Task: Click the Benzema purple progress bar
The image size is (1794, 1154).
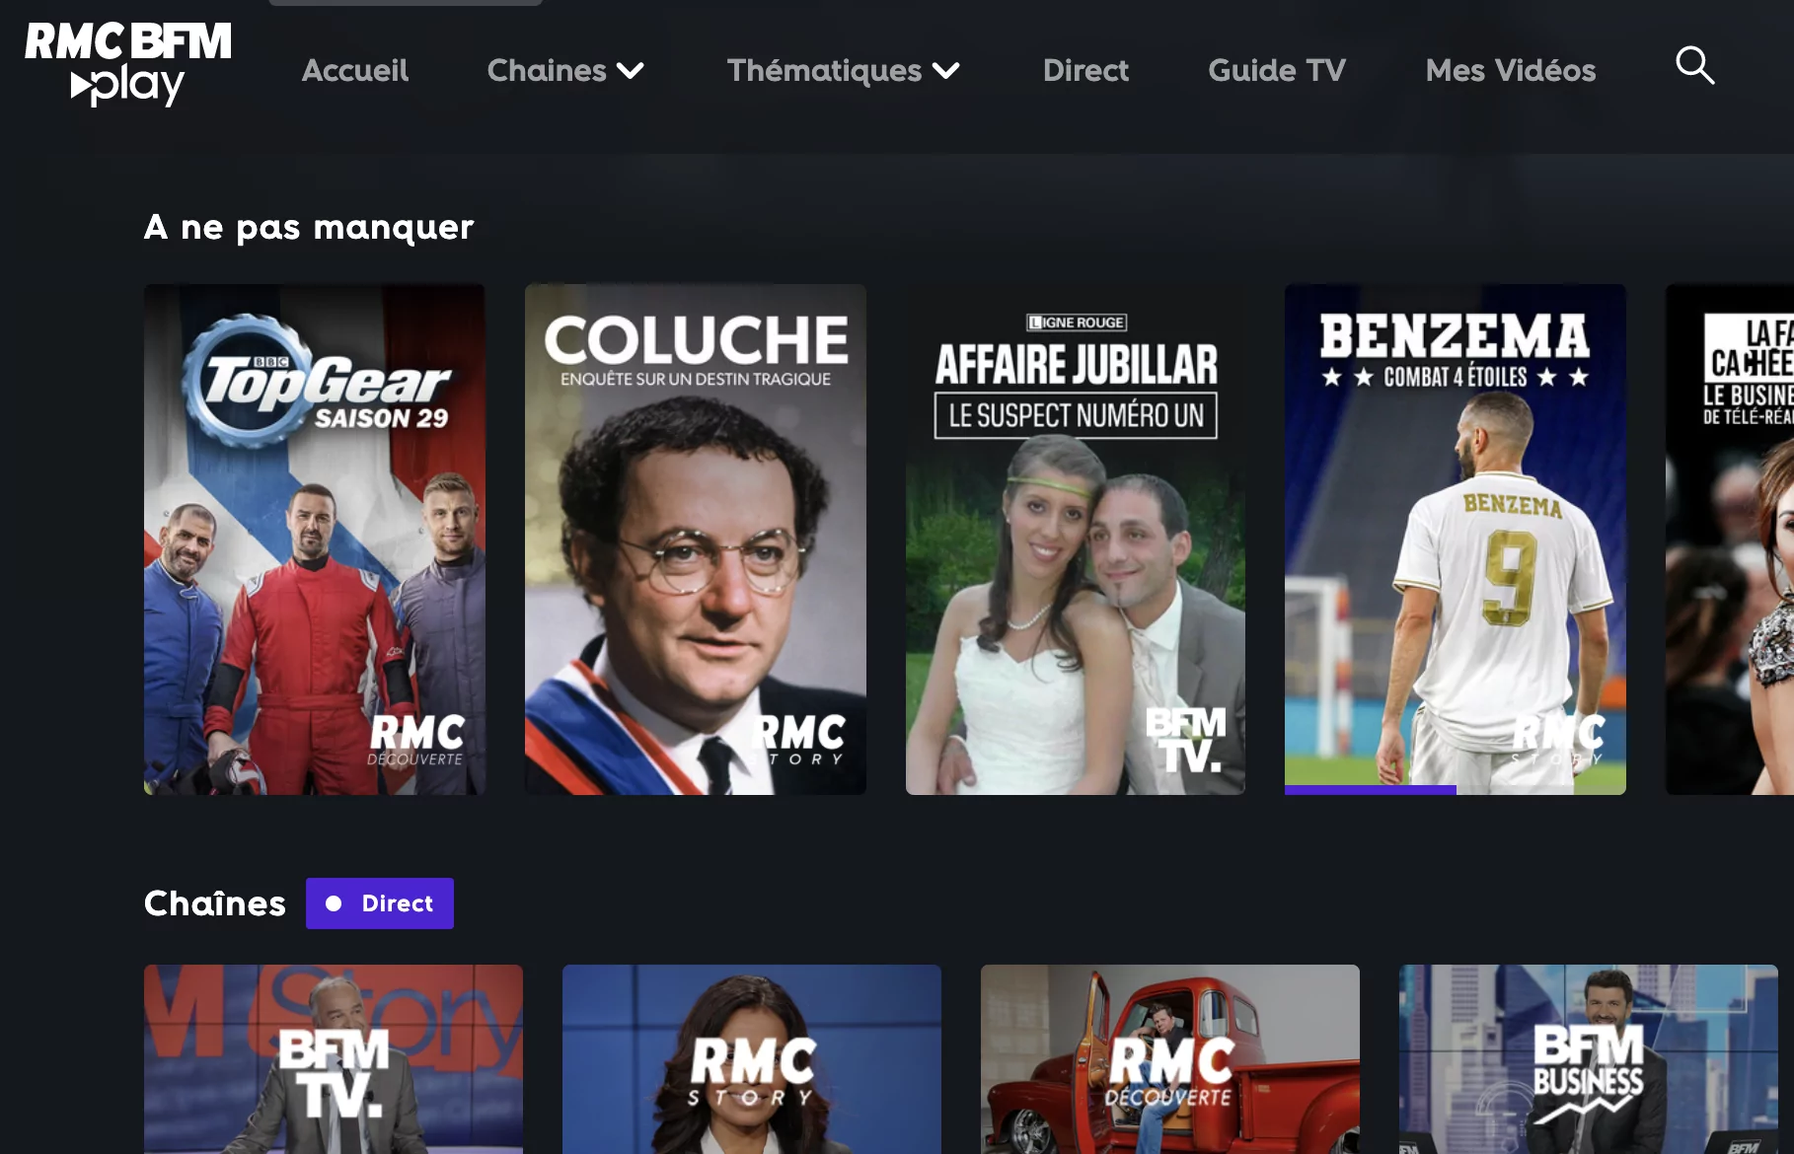Action: point(1371,790)
